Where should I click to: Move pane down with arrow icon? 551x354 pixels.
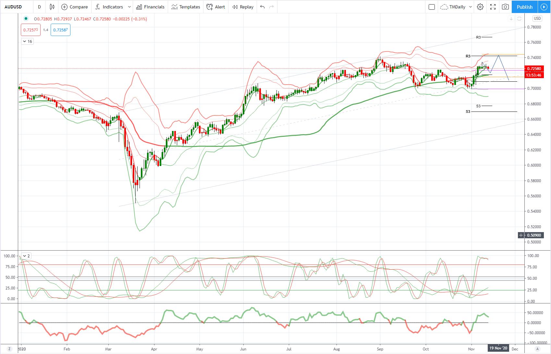click(511, 18)
